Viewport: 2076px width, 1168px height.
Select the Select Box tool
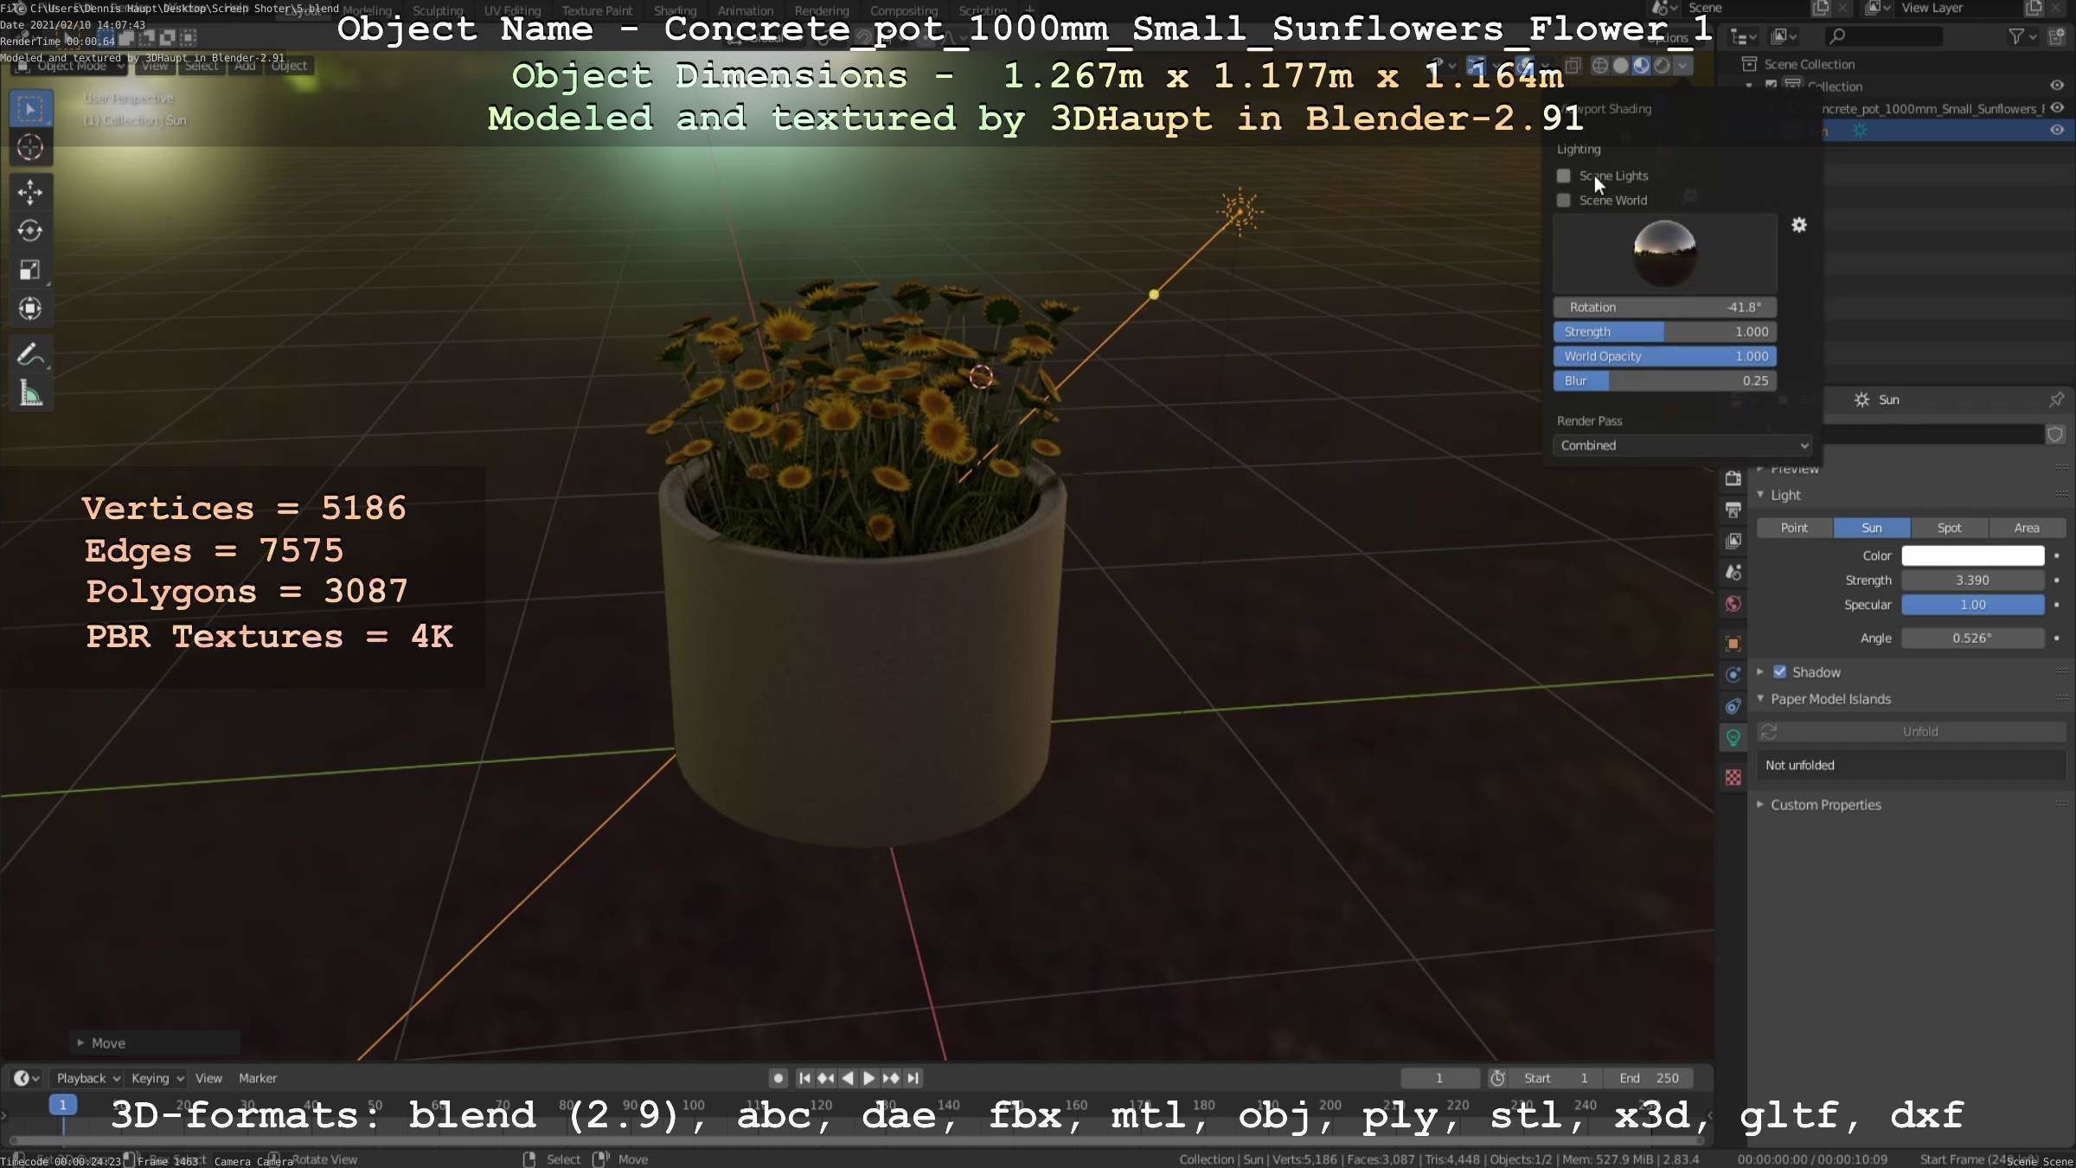(30, 109)
